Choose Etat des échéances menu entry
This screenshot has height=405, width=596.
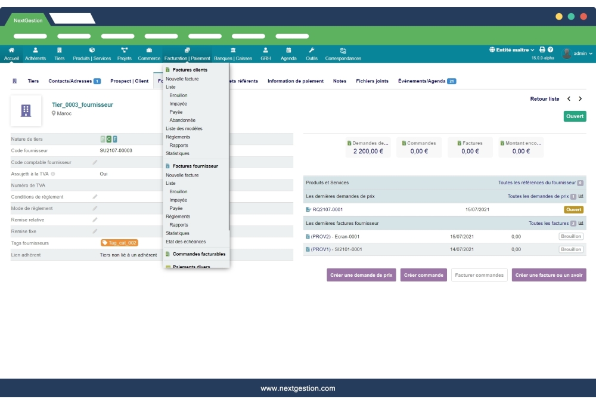coord(185,242)
